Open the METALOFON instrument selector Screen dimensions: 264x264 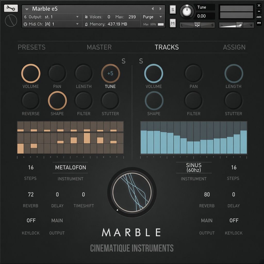(x=71, y=167)
